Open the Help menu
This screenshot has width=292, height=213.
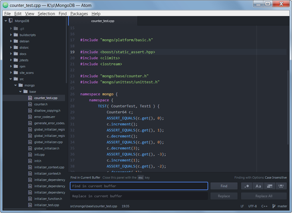(x=96, y=13)
